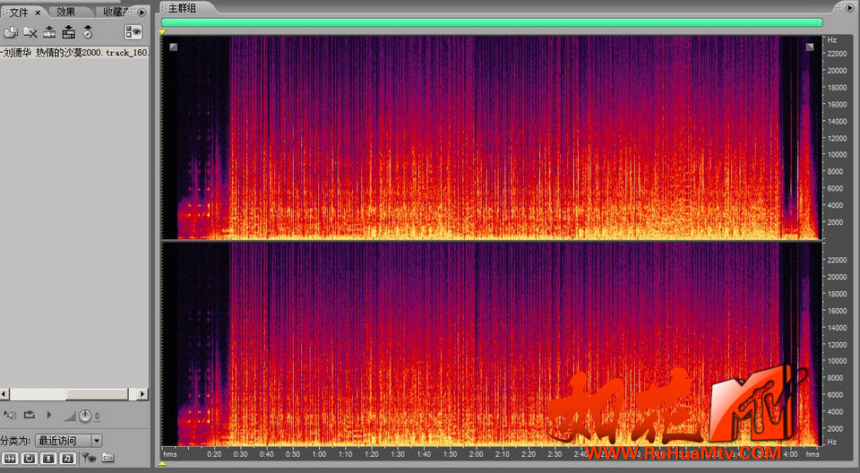Click the upper-right corner spectrogram square icon
Image resolution: width=860 pixels, height=473 pixels.
pyautogui.click(x=810, y=47)
